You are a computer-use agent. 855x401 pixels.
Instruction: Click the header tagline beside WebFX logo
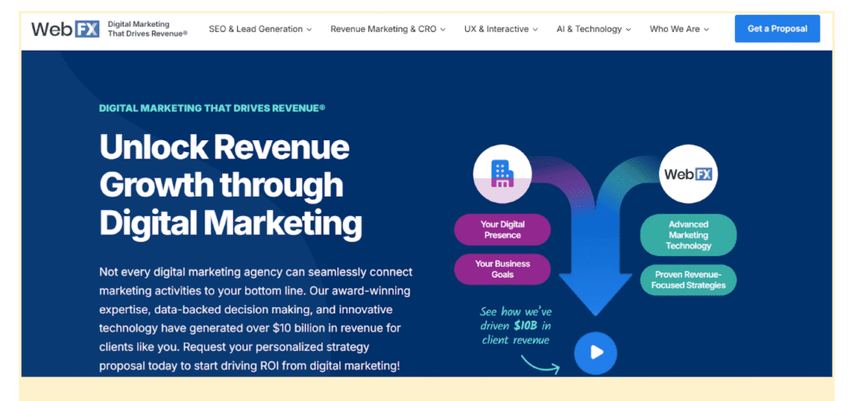[148, 29]
